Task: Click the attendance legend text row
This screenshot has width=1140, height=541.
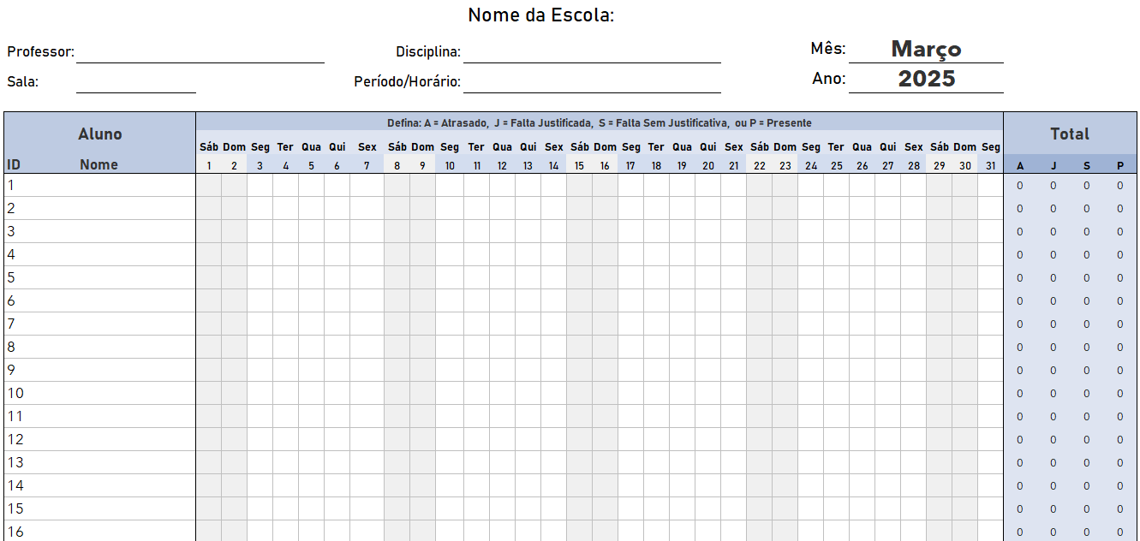Action: click(599, 122)
